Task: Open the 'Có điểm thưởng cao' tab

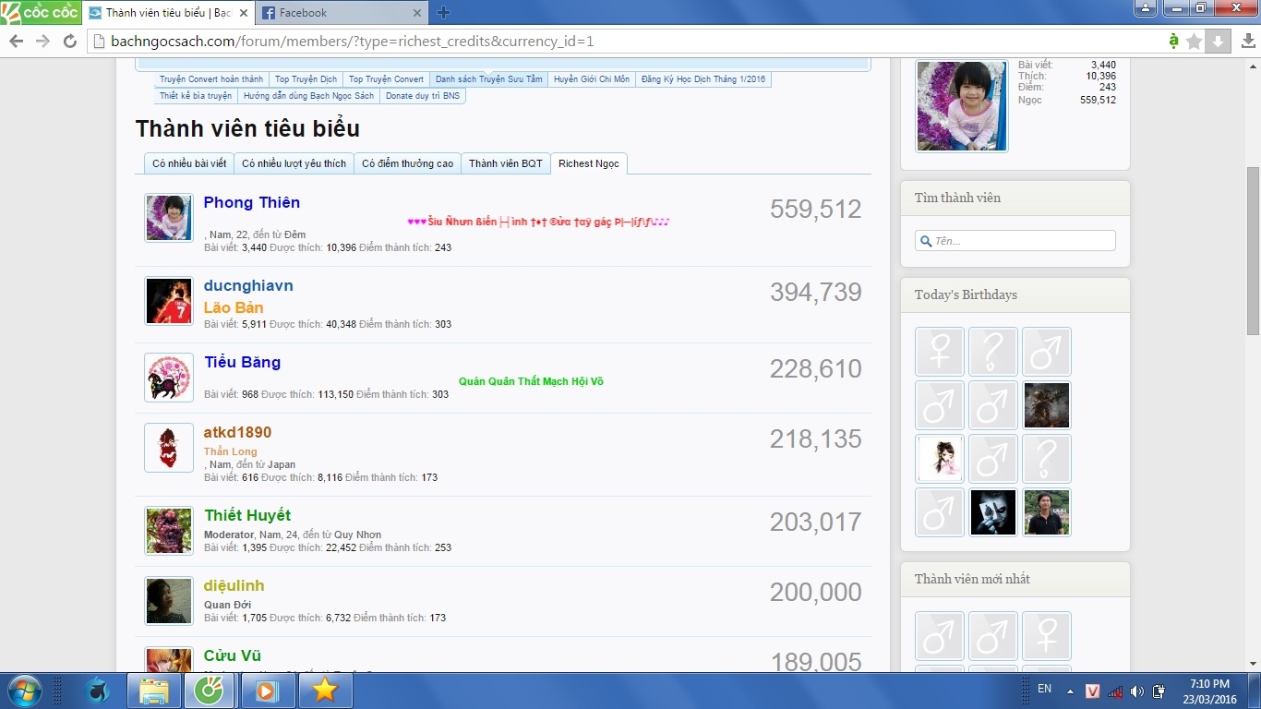Action: tap(407, 163)
